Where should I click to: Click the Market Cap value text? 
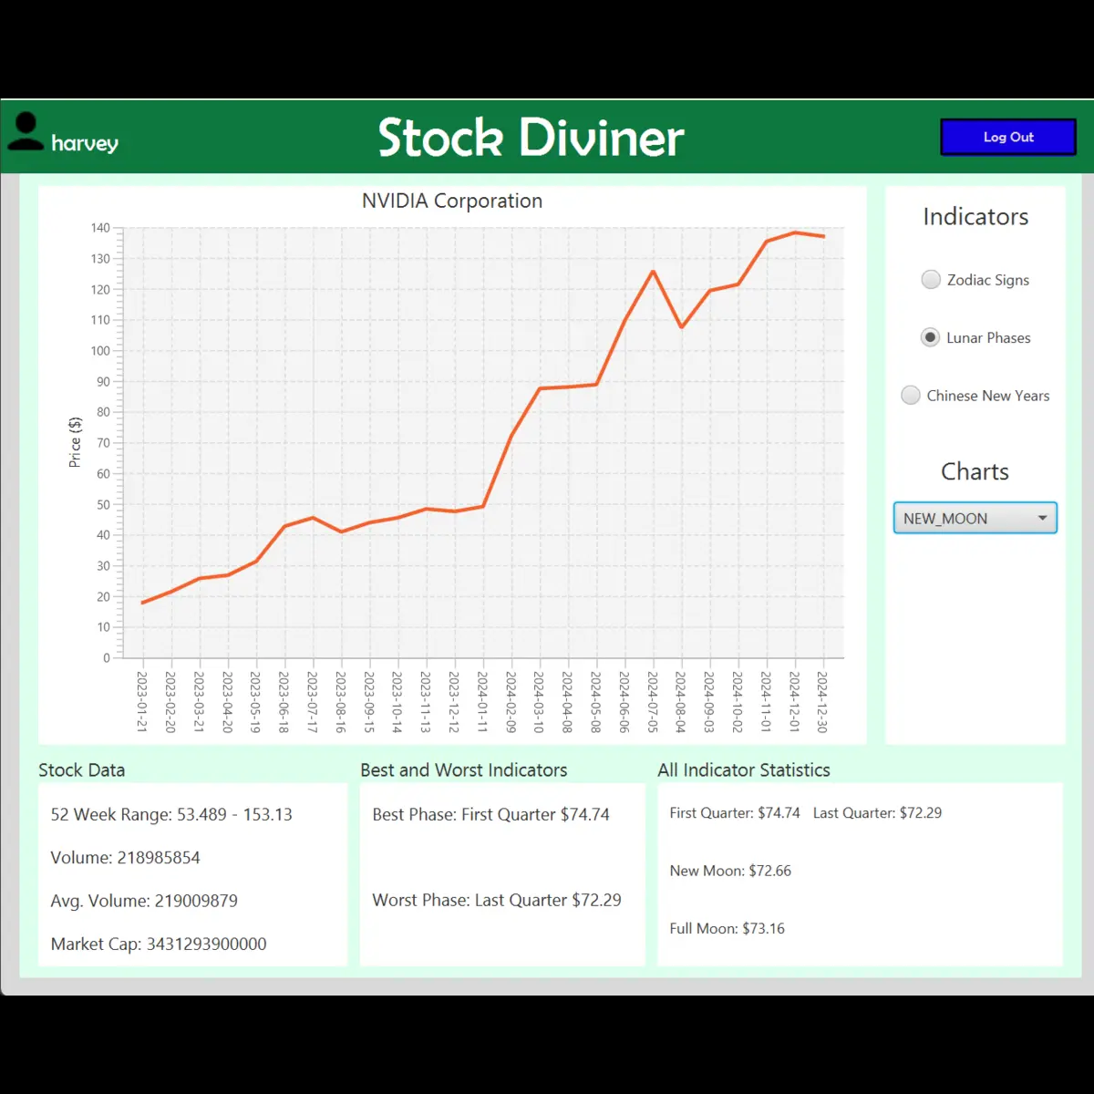coord(158,944)
